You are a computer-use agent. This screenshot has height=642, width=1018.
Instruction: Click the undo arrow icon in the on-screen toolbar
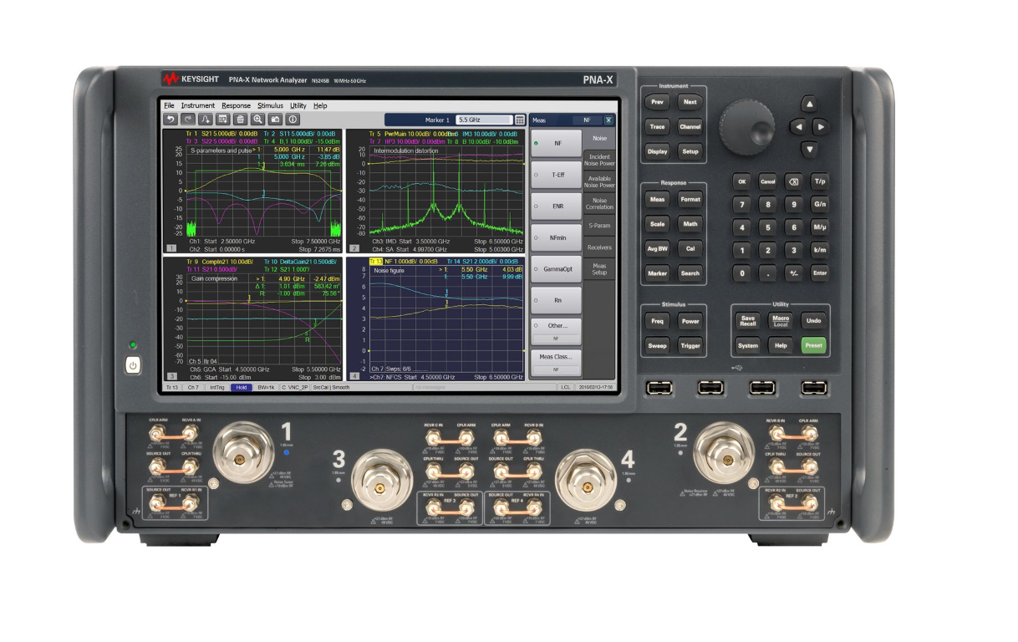pyautogui.click(x=171, y=120)
